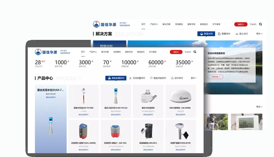Click the 解决方案 section heading on the back page
Viewport: 274px width, 157px height.
104,34
